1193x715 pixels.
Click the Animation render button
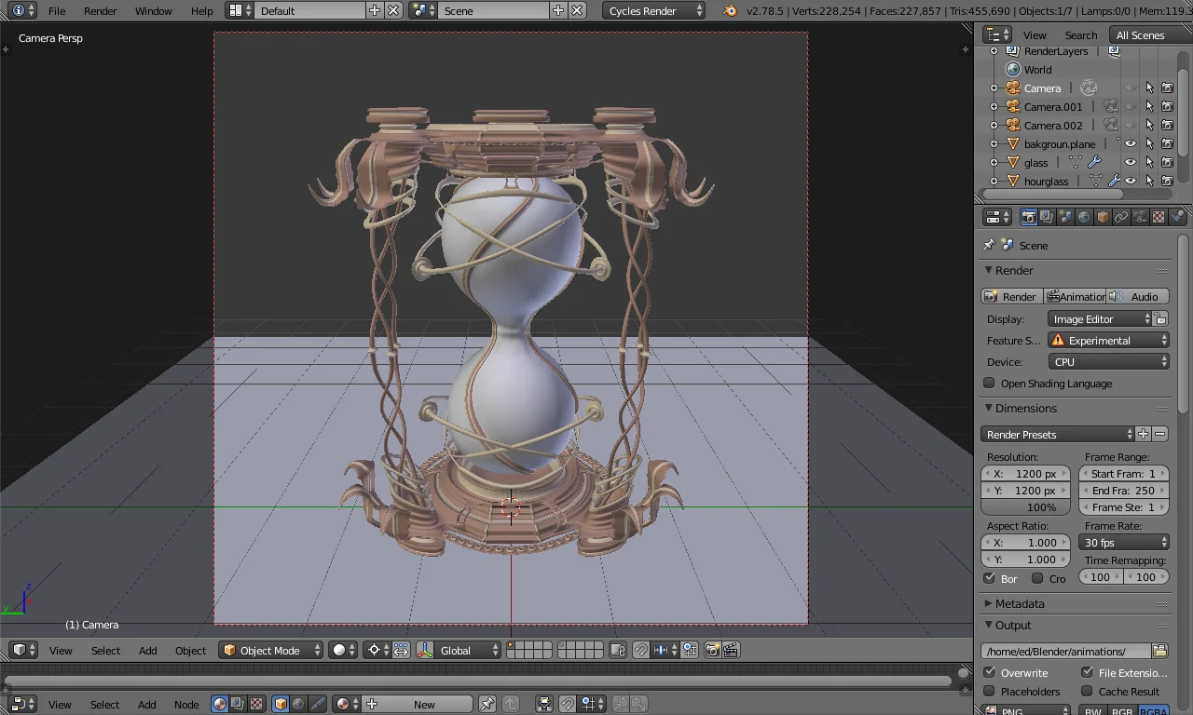click(1076, 296)
